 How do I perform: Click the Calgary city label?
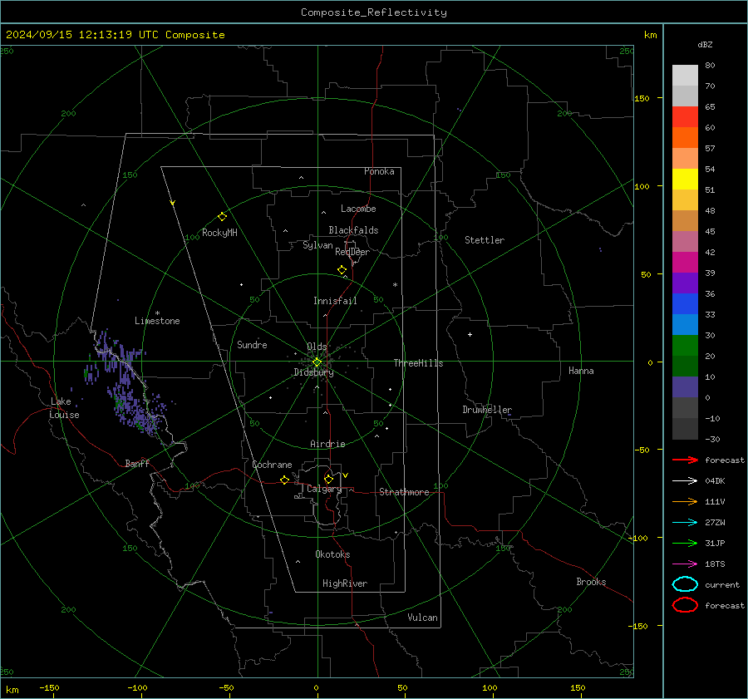tap(324, 489)
